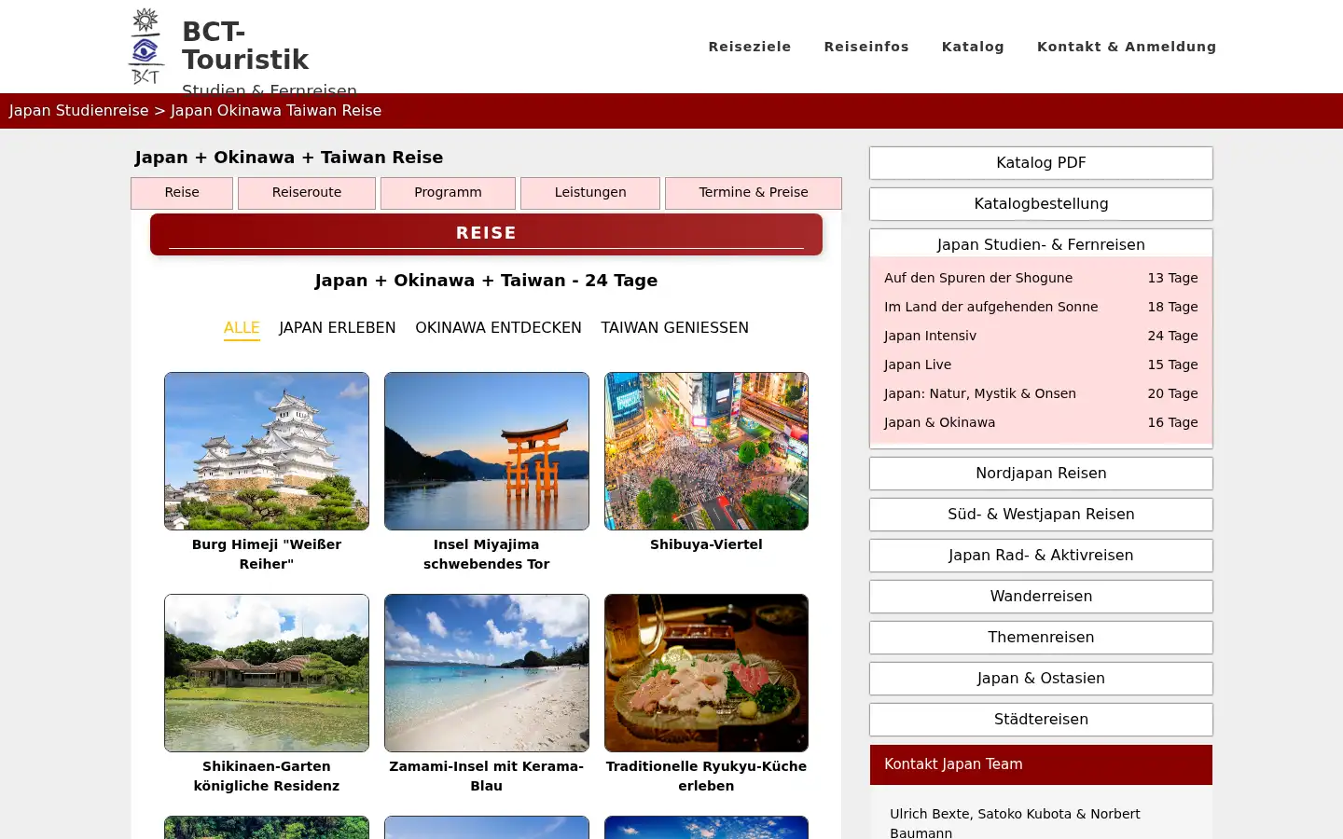Viewport: 1343px width, 839px height.
Task: Click the Japan Okinawa Taiwan Reise breadcrumb
Action: [276, 110]
